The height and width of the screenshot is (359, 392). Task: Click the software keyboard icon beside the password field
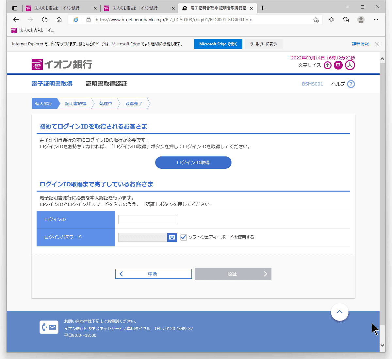(x=172, y=237)
